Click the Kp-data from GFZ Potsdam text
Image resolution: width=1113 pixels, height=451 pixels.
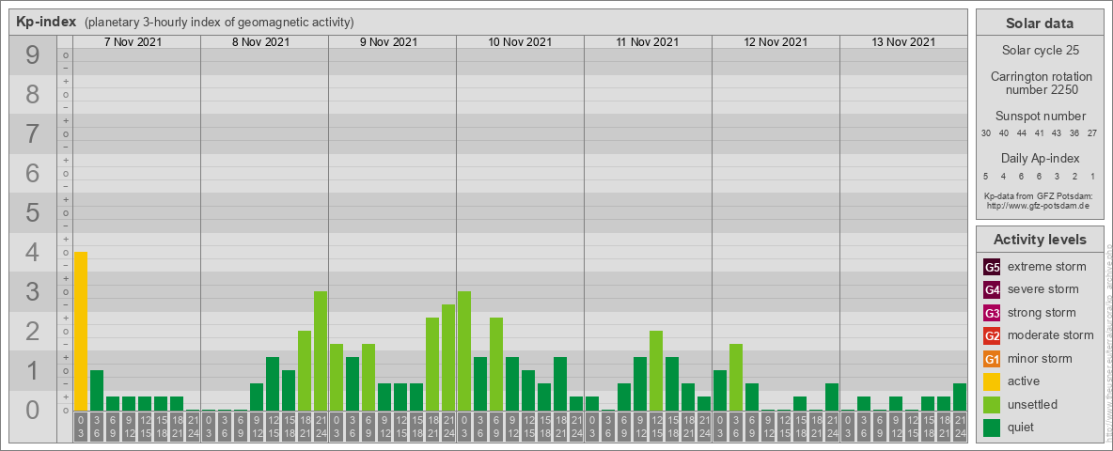(x=1039, y=196)
